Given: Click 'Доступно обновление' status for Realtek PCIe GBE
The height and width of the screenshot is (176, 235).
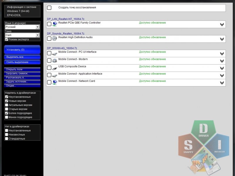Looking at the screenshot, I should pyautogui.click(x=152, y=23).
